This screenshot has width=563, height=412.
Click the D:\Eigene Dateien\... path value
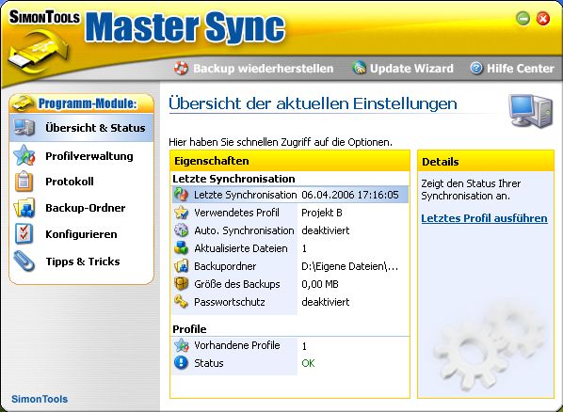click(349, 266)
